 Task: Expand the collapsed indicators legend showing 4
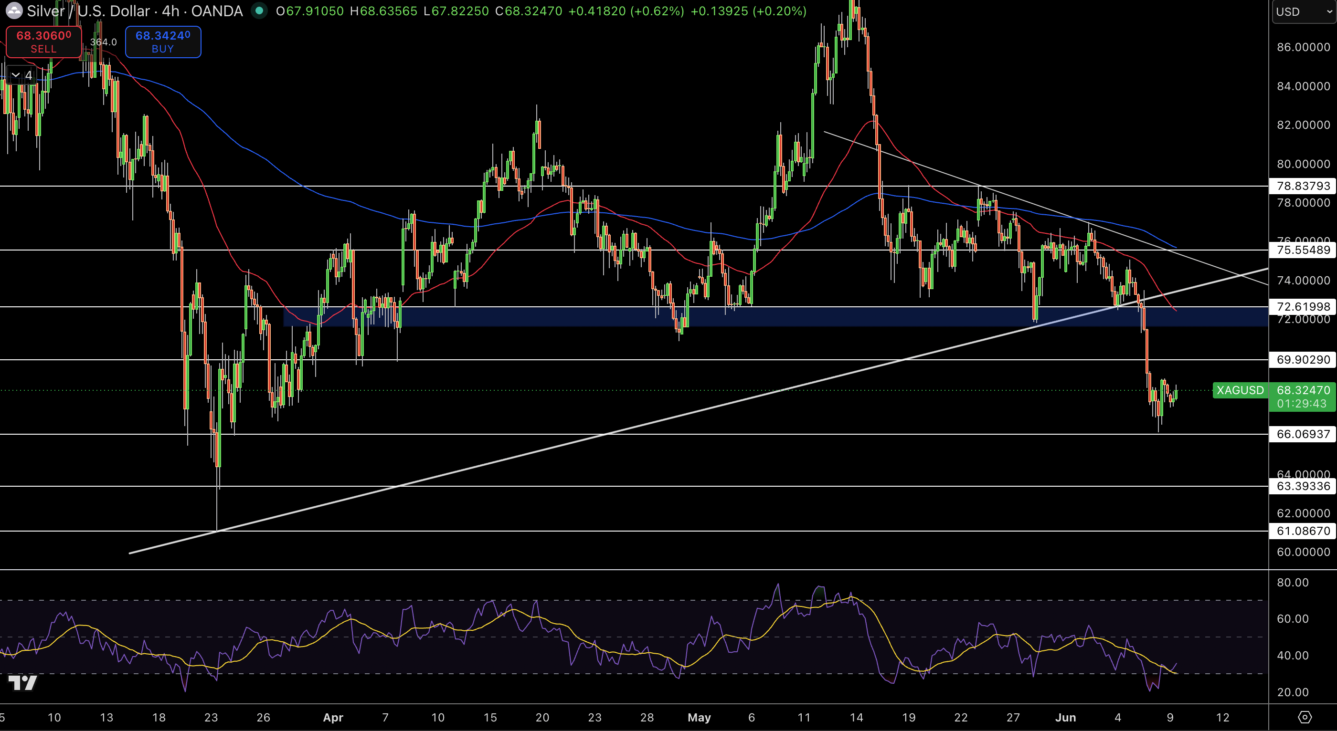22,75
